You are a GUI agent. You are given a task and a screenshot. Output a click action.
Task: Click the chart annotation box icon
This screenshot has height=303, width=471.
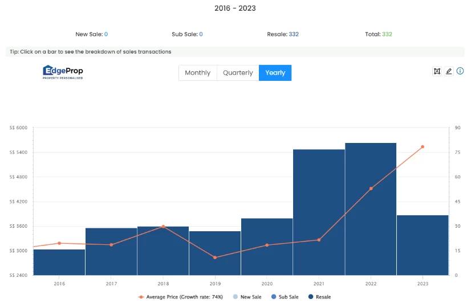coord(437,71)
